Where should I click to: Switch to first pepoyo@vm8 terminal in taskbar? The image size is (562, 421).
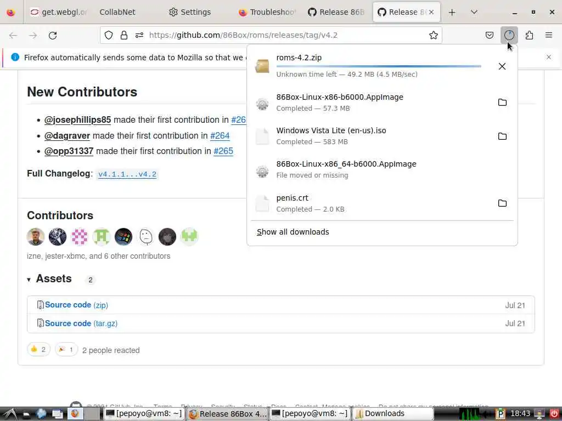(x=144, y=414)
